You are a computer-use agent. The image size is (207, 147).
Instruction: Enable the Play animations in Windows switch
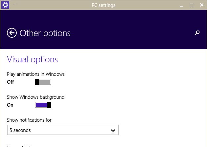(x=43, y=82)
